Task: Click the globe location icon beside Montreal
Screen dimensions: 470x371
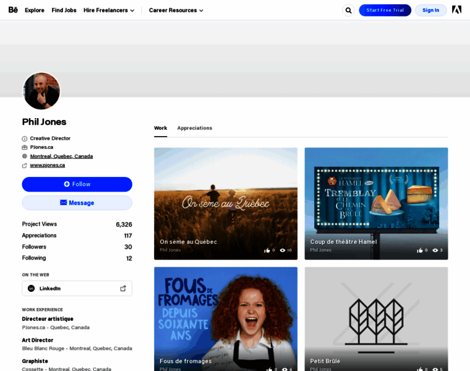Action: pyautogui.click(x=25, y=156)
